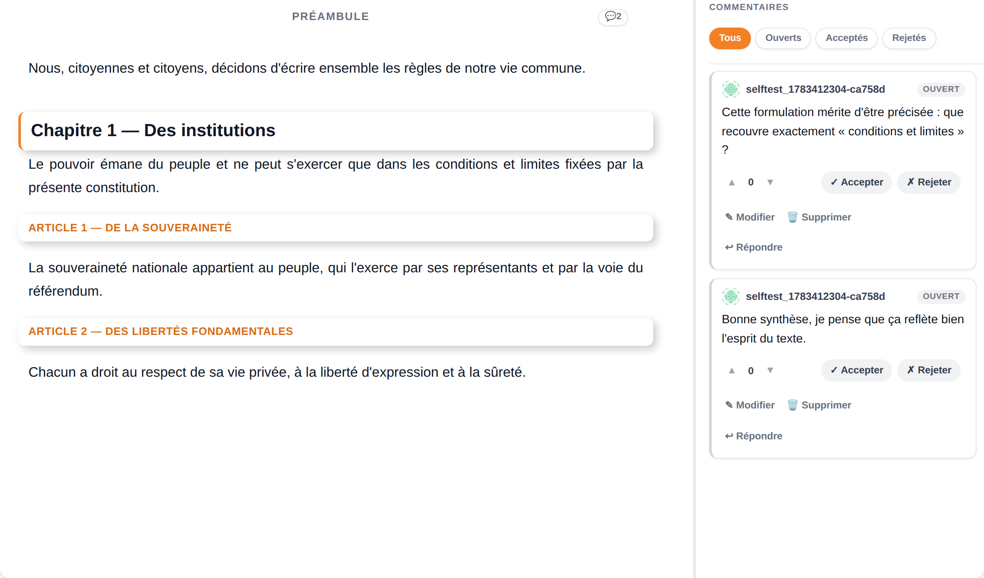Click the paragraph starting "Le pouvoir émane du peuple"
The width and height of the screenshot is (984, 578).
click(x=336, y=176)
